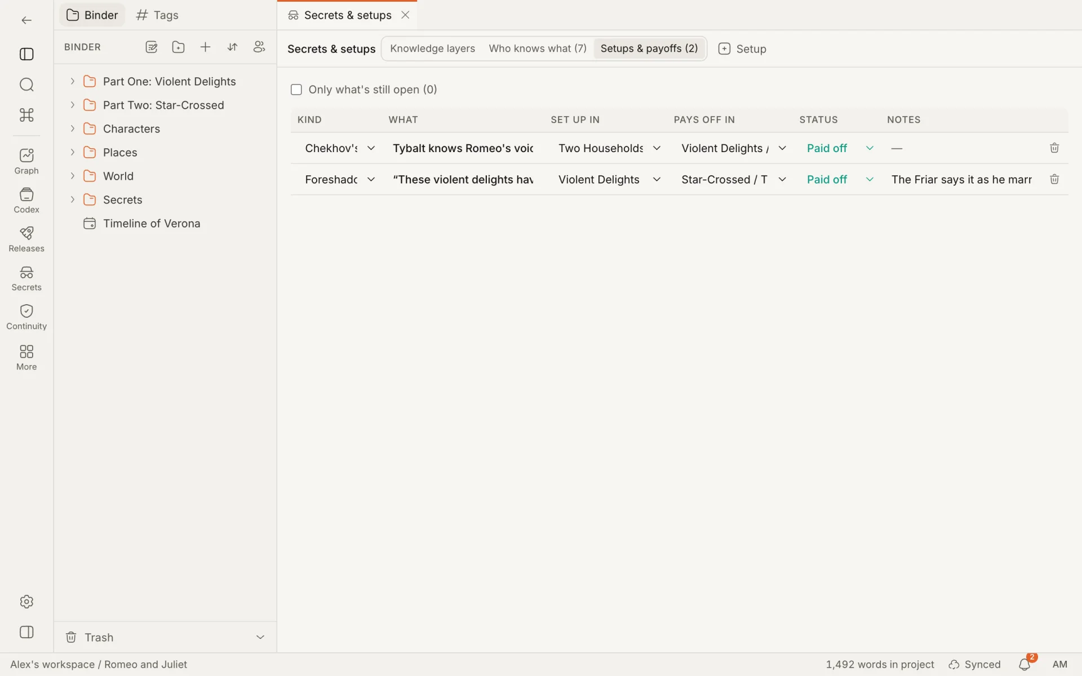Go back with the left arrow icon

26,20
